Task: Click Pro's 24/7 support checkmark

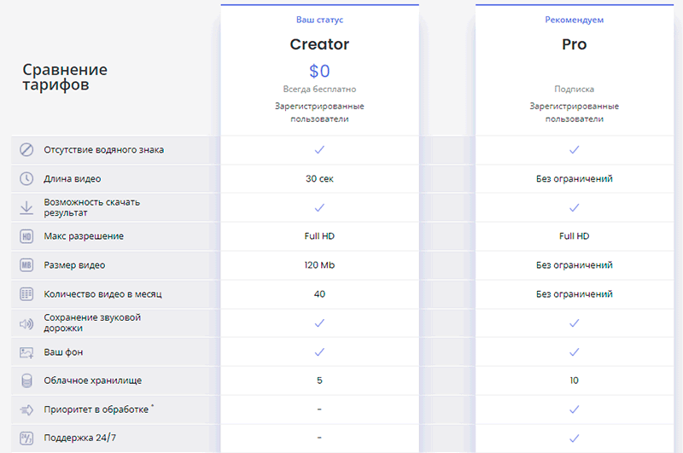Action: [574, 438]
